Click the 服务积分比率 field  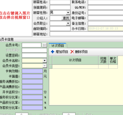click(32, 97)
